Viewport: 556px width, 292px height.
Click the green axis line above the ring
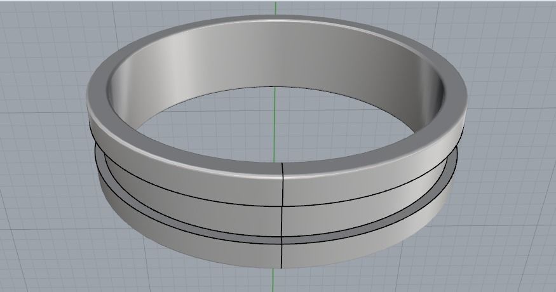pos(276,8)
